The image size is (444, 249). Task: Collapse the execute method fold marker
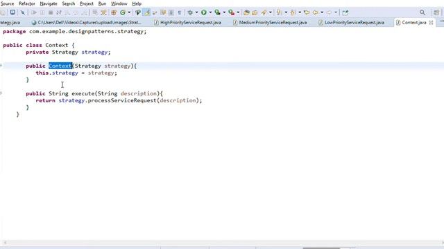pos(1,93)
